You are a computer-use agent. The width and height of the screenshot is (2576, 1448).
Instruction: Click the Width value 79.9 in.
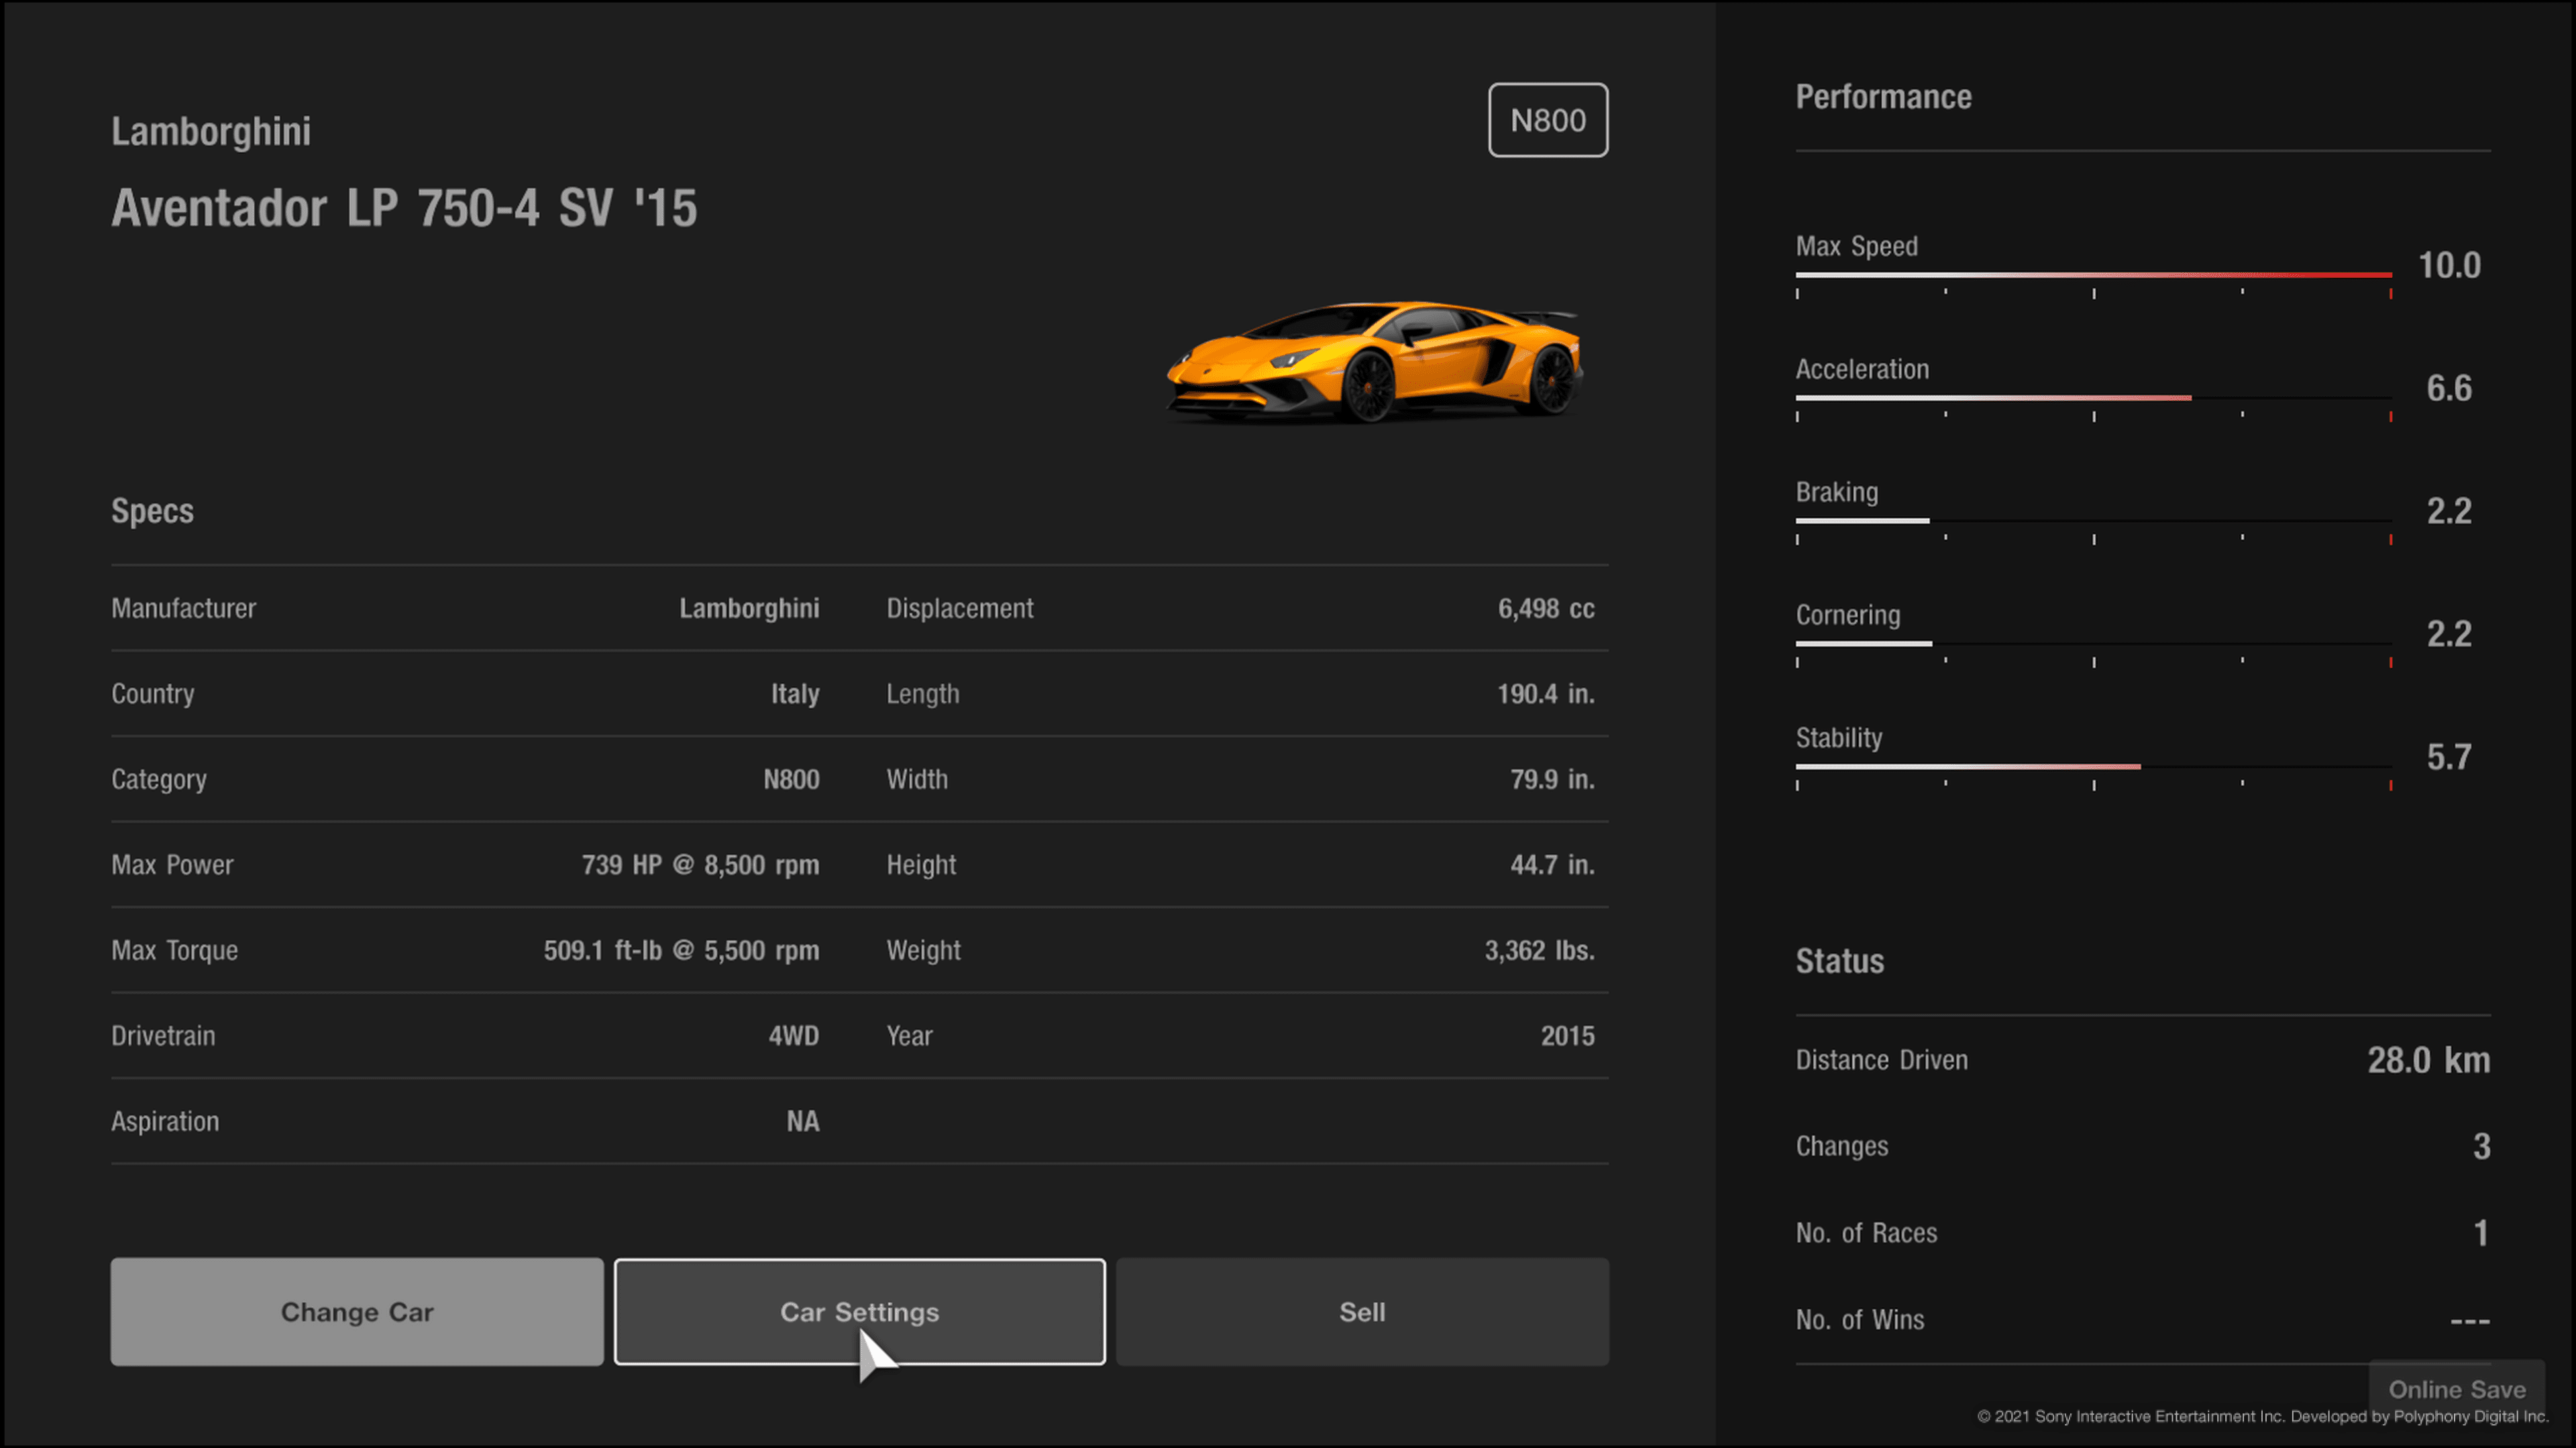tap(1552, 780)
